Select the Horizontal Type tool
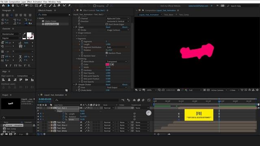This screenshot has width=260, height=146. (45, 6)
